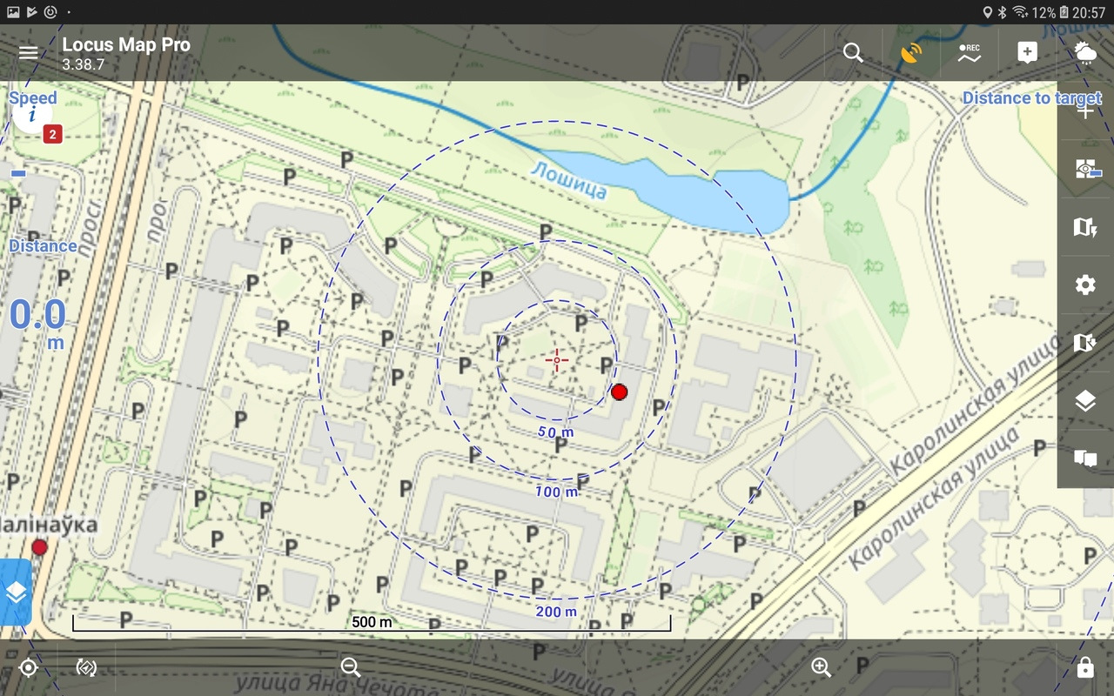Zoom out with the minus magnifier
This screenshot has height=696, width=1114.
(x=351, y=667)
